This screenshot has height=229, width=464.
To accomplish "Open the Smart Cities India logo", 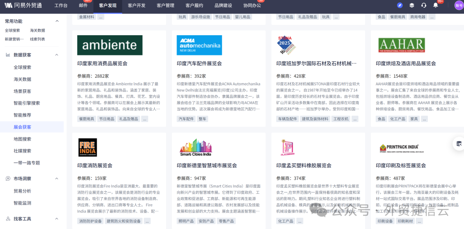I will point(196,147).
